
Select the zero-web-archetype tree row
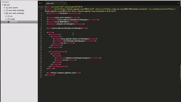19,10
